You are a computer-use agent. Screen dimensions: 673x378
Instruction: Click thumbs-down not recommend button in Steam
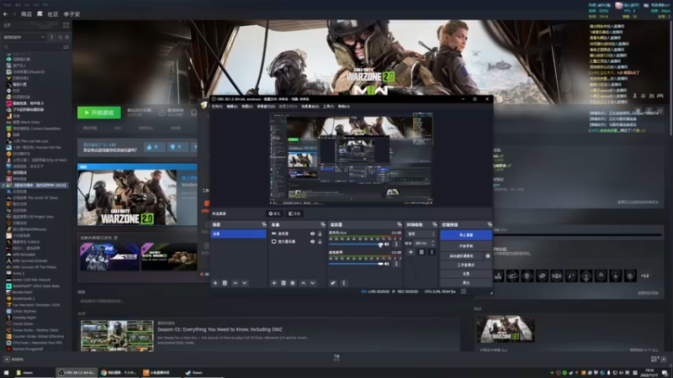tap(177, 147)
